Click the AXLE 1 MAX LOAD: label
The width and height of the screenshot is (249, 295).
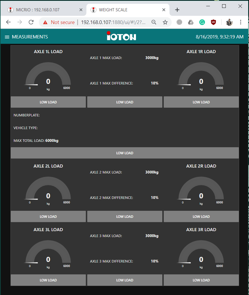click(106, 58)
